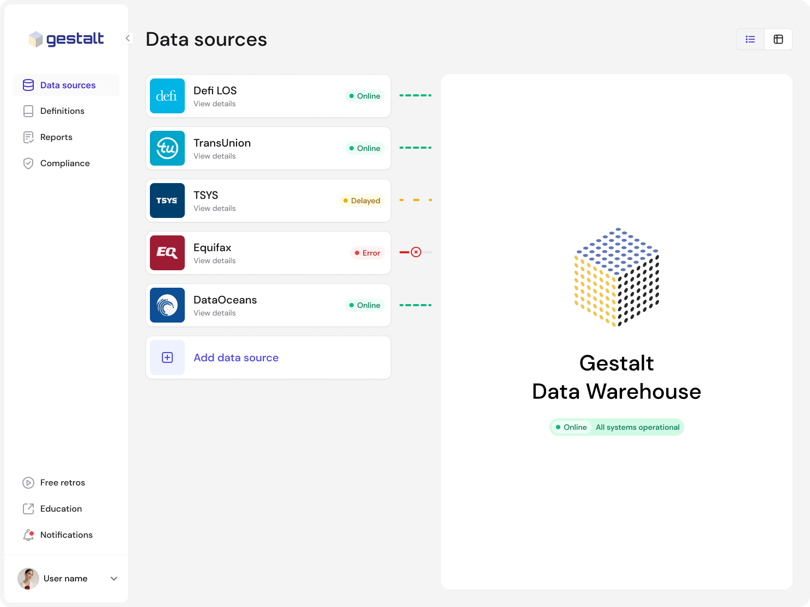Screen dimensions: 810x607
Task: Collapse the sidebar with the chevron
Action: [128, 38]
